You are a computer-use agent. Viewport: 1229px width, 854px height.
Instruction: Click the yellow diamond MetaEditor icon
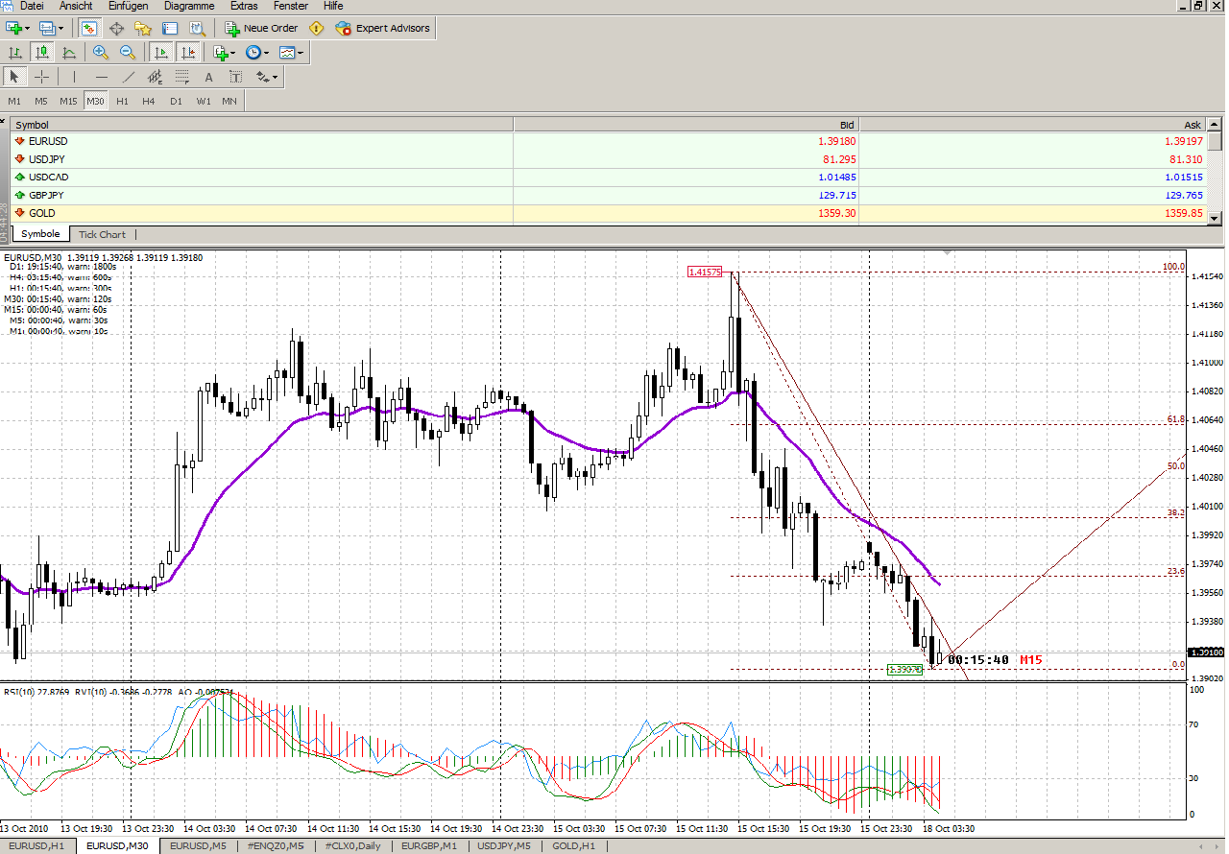click(316, 28)
